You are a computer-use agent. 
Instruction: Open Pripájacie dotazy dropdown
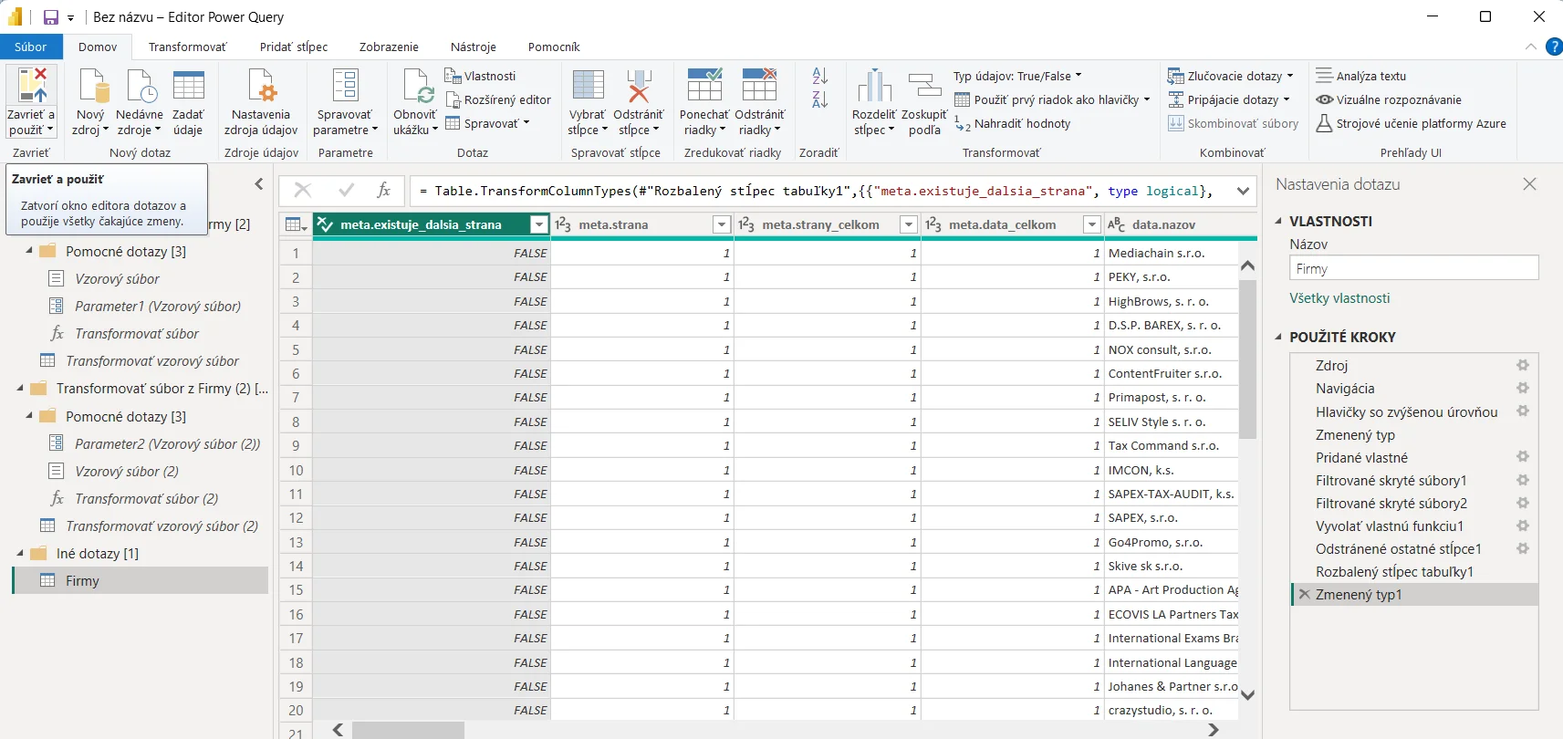coord(1229,99)
